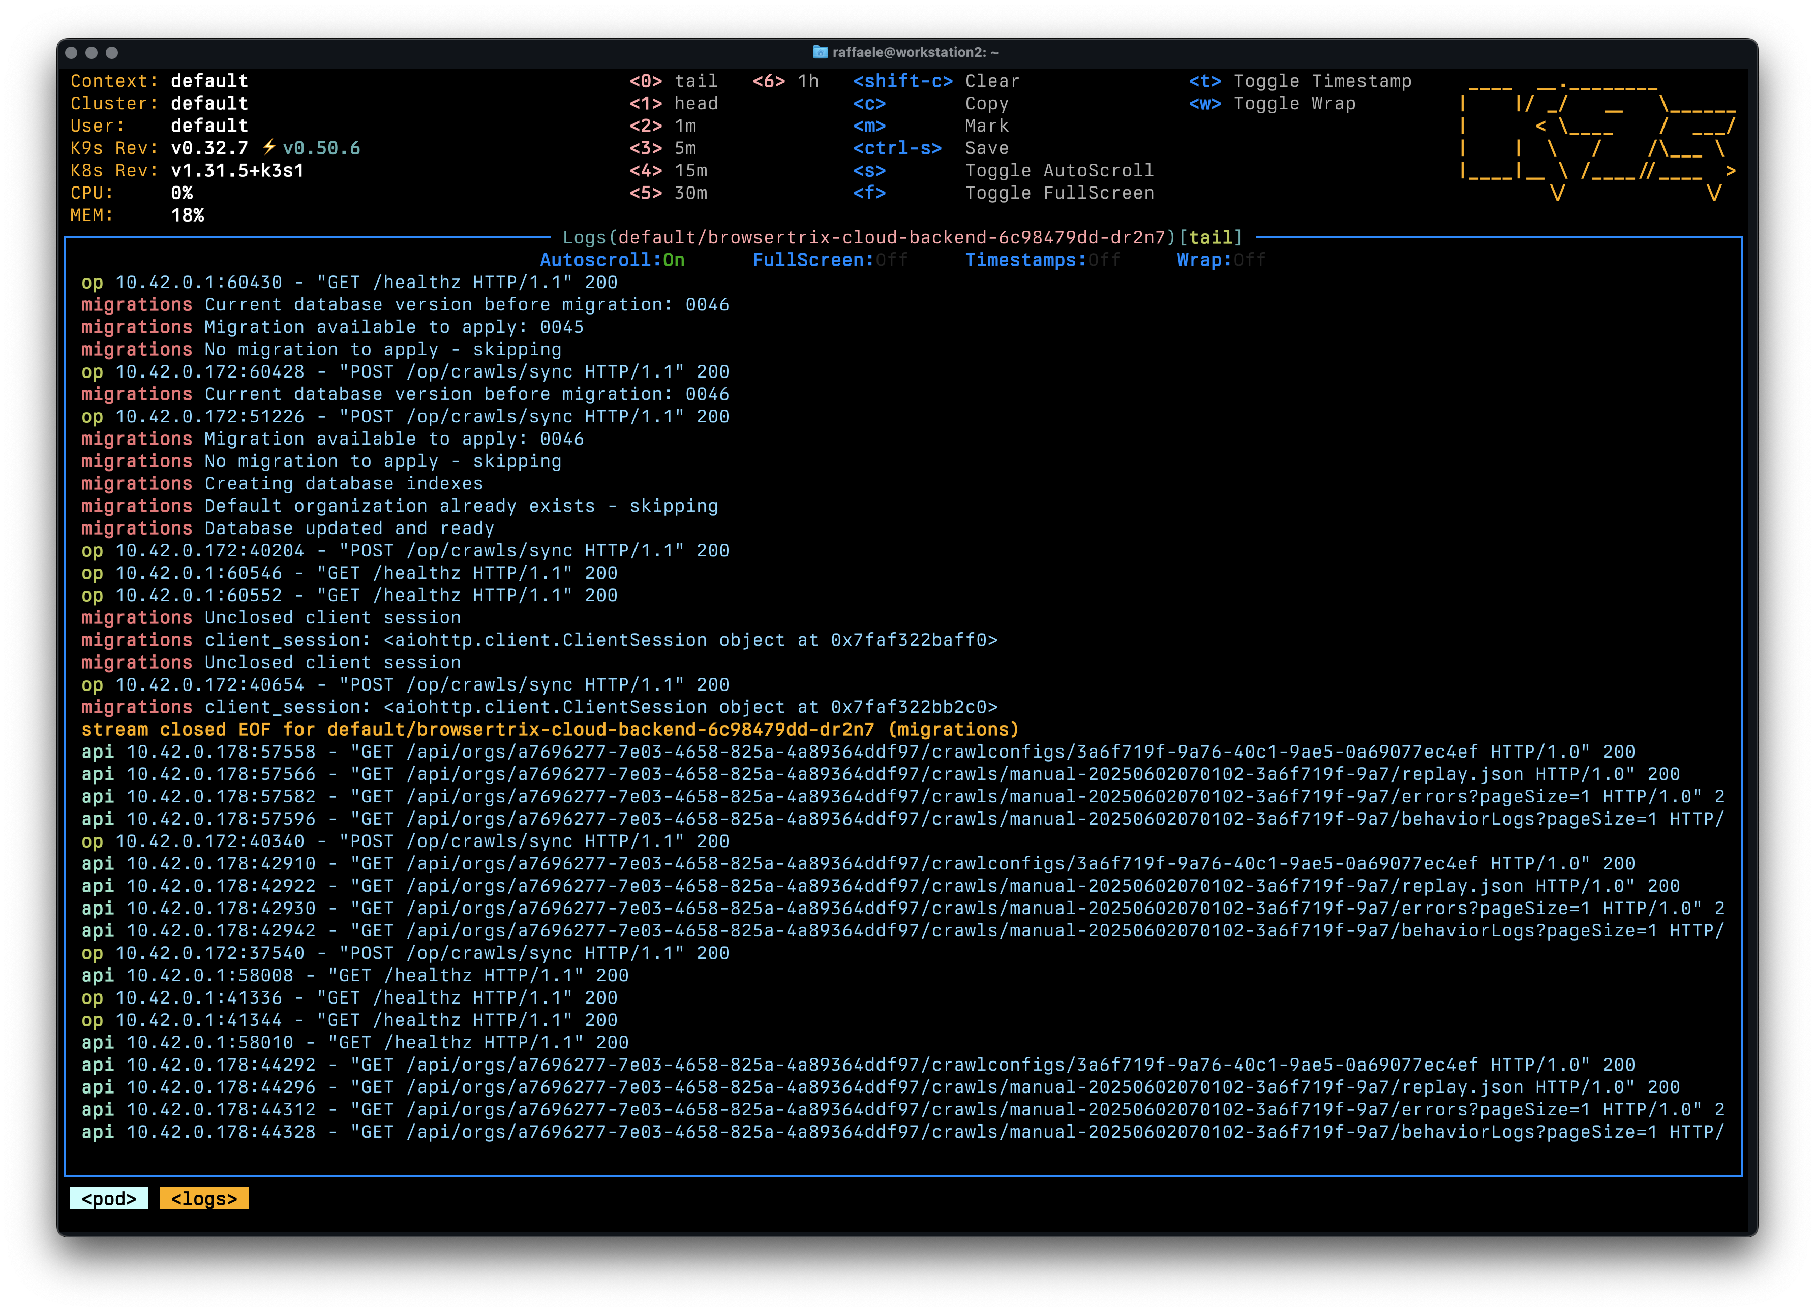Click POST crawls/sync line from 10.42.0.172:51226
This screenshot has height=1312, width=1815.
pyautogui.click(x=405, y=417)
